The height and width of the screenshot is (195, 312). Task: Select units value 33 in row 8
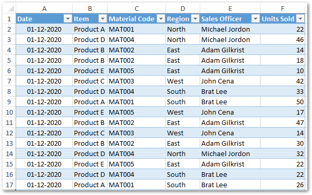282,91
